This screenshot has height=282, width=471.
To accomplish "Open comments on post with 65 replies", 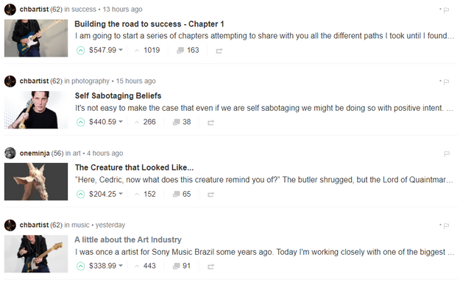I will [x=182, y=194].
